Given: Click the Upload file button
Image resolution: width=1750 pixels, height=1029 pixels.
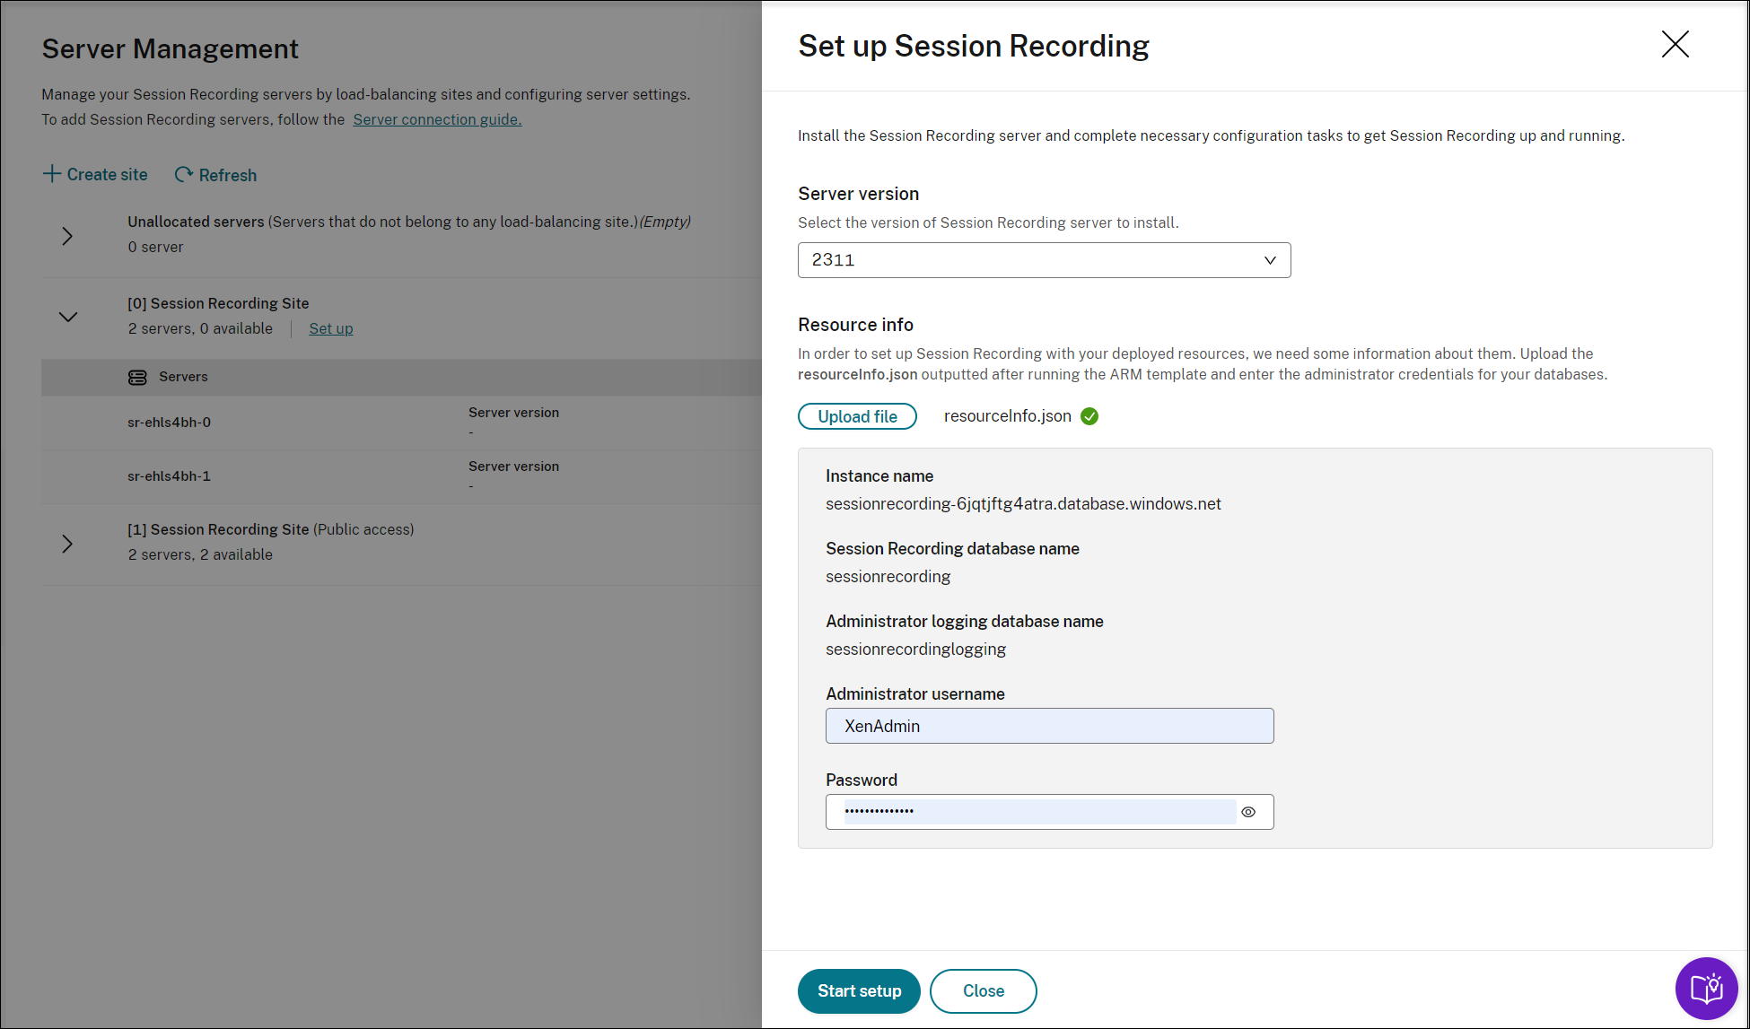Looking at the screenshot, I should click(x=857, y=416).
